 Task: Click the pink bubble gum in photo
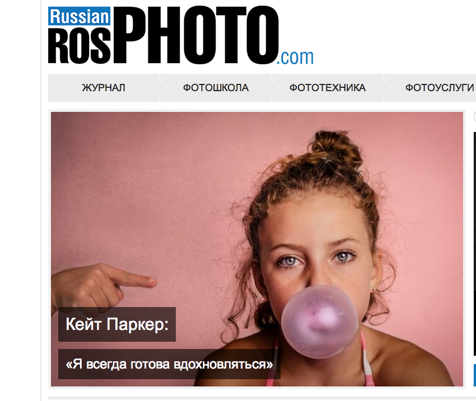[x=319, y=321]
